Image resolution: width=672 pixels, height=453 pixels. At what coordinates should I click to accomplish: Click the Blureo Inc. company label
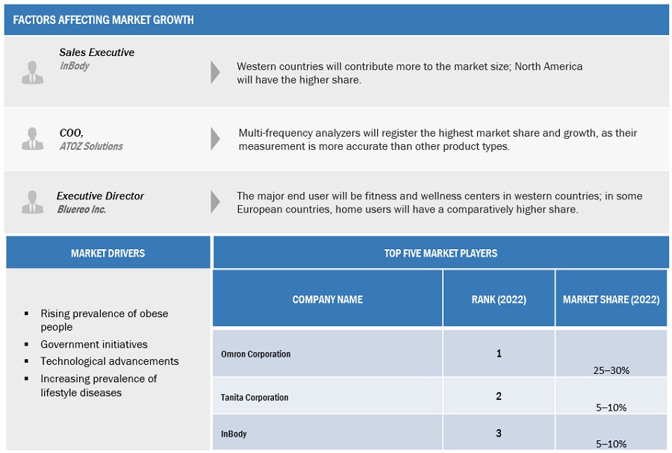pos(81,209)
